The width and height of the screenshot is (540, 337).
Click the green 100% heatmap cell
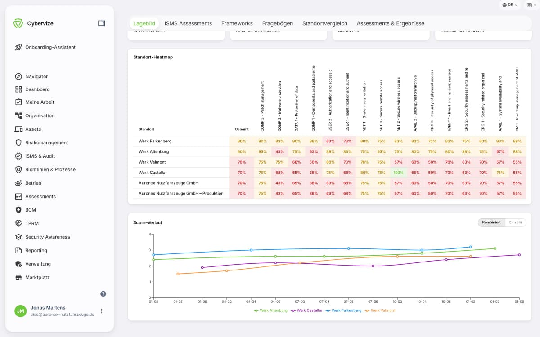[x=398, y=173]
